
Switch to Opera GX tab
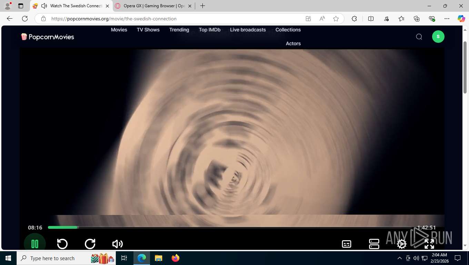tap(154, 6)
